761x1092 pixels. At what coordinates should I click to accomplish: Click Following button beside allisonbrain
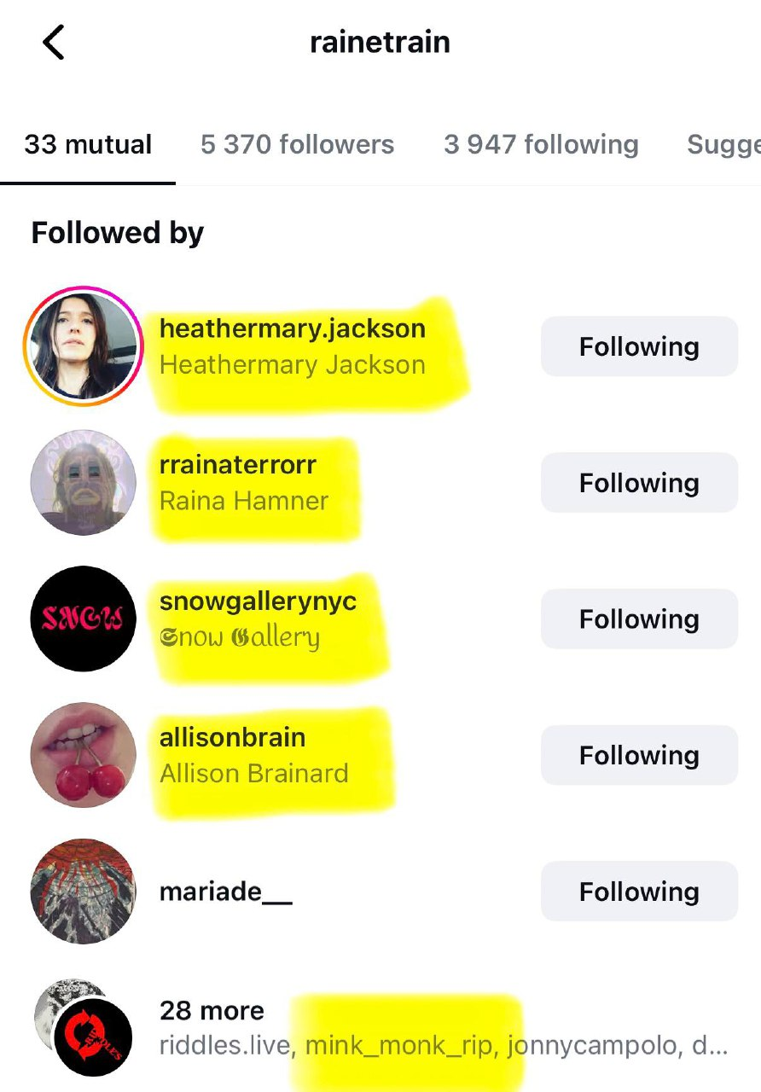click(x=639, y=755)
